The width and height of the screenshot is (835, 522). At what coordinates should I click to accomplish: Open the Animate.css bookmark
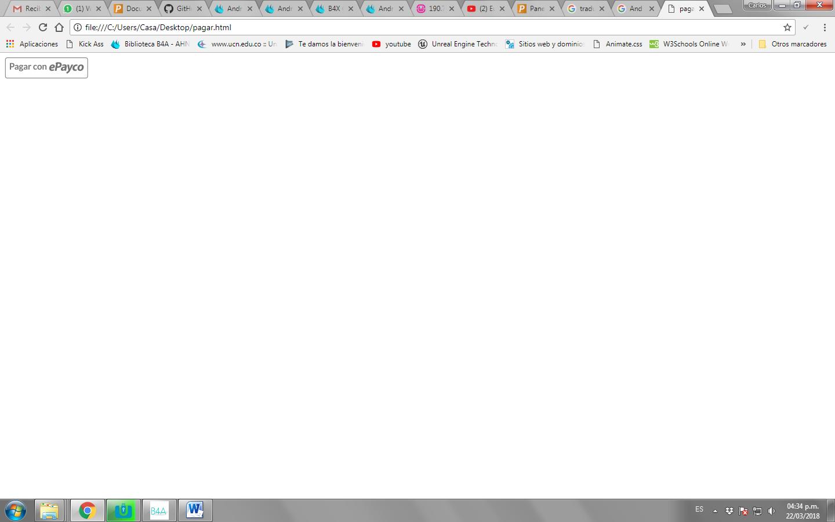[x=618, y=44]
